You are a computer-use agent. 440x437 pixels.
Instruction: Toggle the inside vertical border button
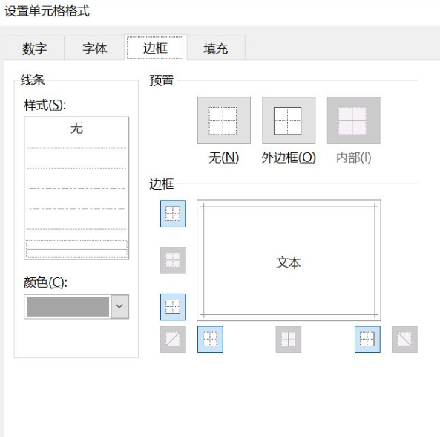(x=289, y=339)
